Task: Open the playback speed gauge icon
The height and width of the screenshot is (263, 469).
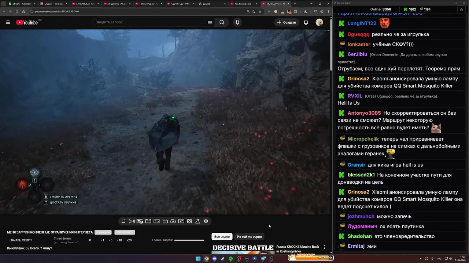Action: (173, 221)
